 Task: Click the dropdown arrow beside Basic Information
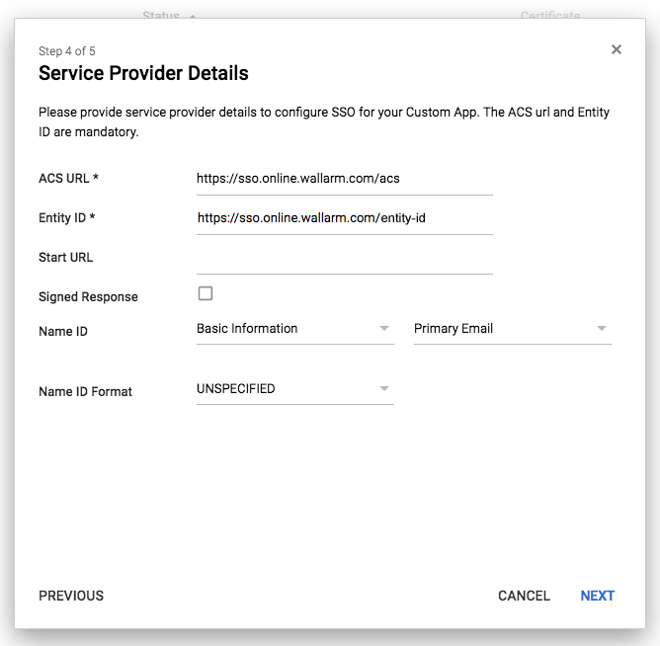coord(384,328)
